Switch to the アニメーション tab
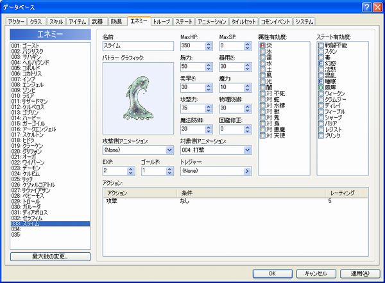Image resolution: width=385 pixels, height=283 pixels. point(212,22)
